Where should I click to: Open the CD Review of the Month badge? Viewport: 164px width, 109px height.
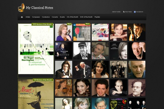click(43, 80)
